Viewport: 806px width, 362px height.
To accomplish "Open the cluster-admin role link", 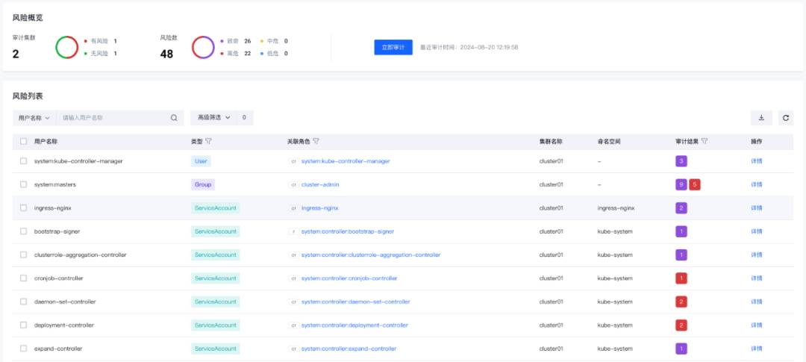I will (319, 184).
